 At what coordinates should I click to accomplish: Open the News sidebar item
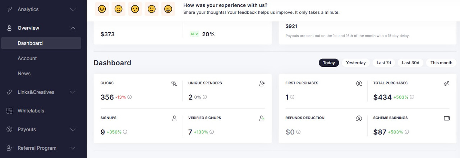(24, 73)
